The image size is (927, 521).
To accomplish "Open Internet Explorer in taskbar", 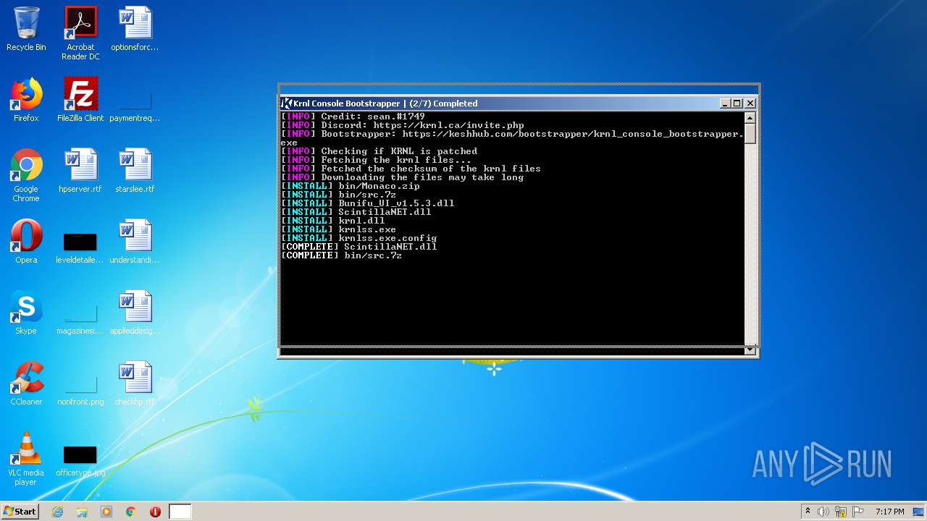I will (x=58, y=512).
